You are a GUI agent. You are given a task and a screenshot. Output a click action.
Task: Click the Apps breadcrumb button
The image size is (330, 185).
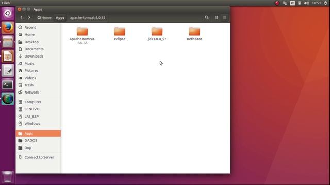coord(60,18)
